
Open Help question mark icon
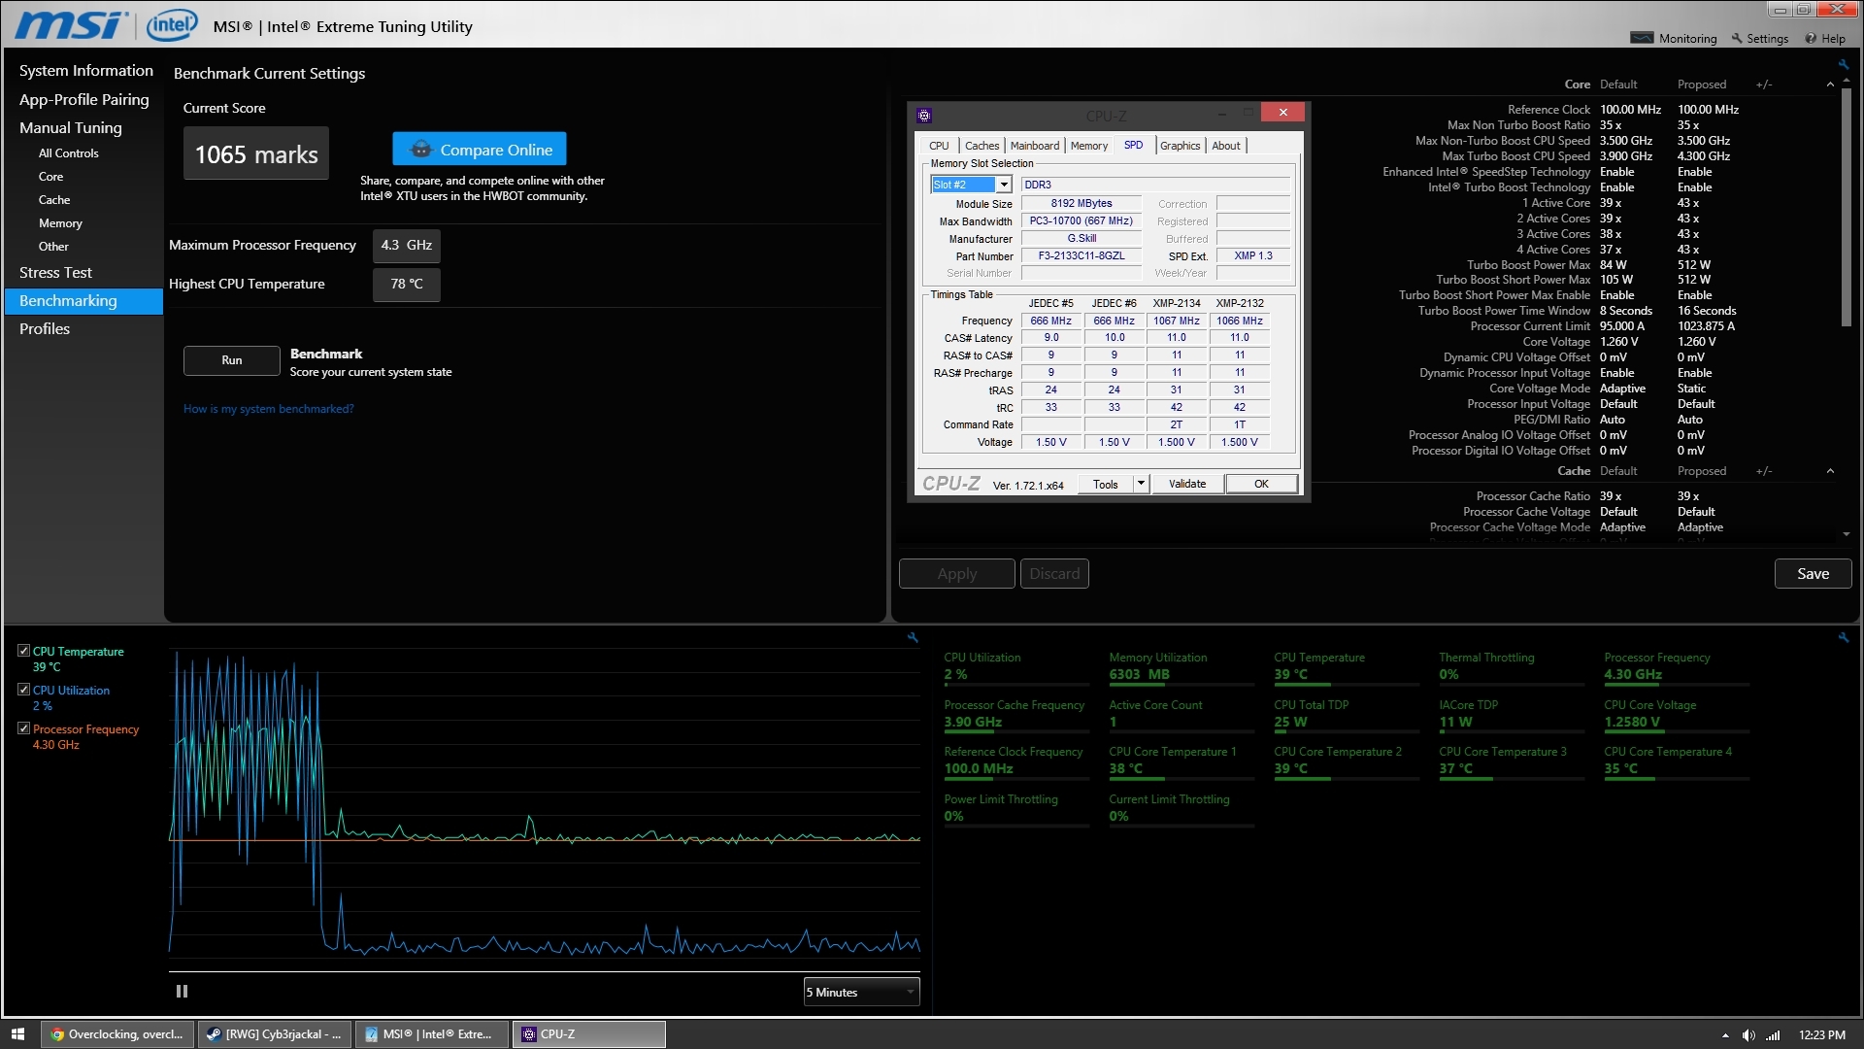click(1811, 38)
